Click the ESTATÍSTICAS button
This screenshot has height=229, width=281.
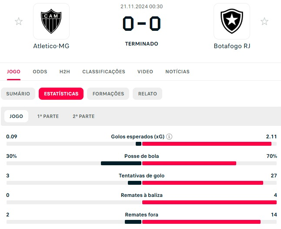61,94
